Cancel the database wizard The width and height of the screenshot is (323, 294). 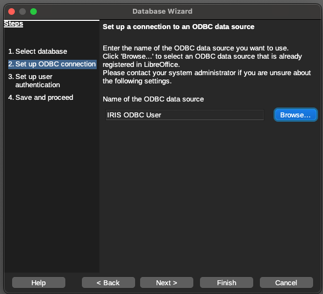(286, 282)
